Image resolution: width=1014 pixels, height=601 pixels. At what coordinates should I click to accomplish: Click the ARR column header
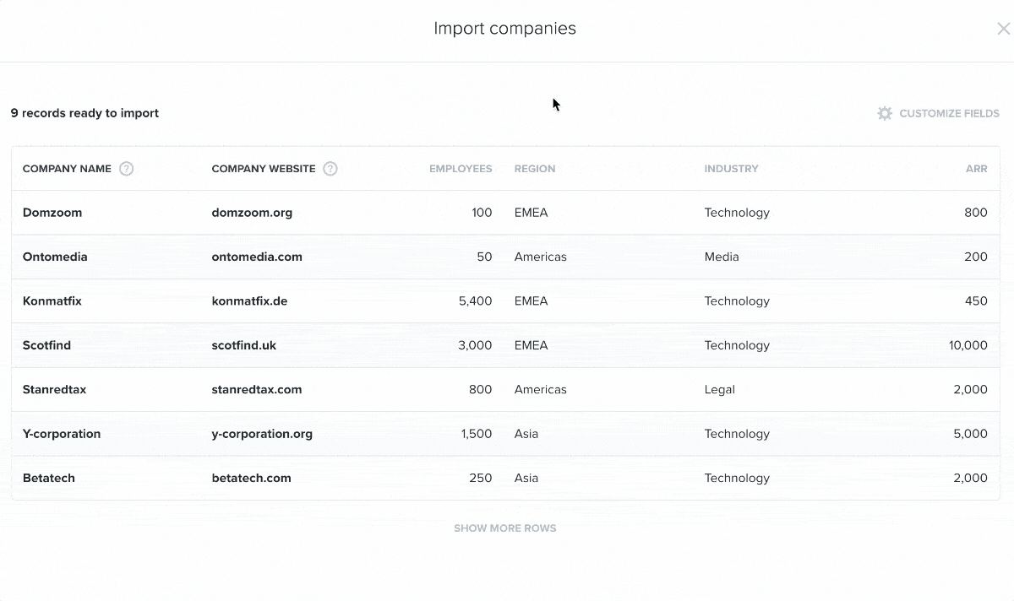(977, 169)
